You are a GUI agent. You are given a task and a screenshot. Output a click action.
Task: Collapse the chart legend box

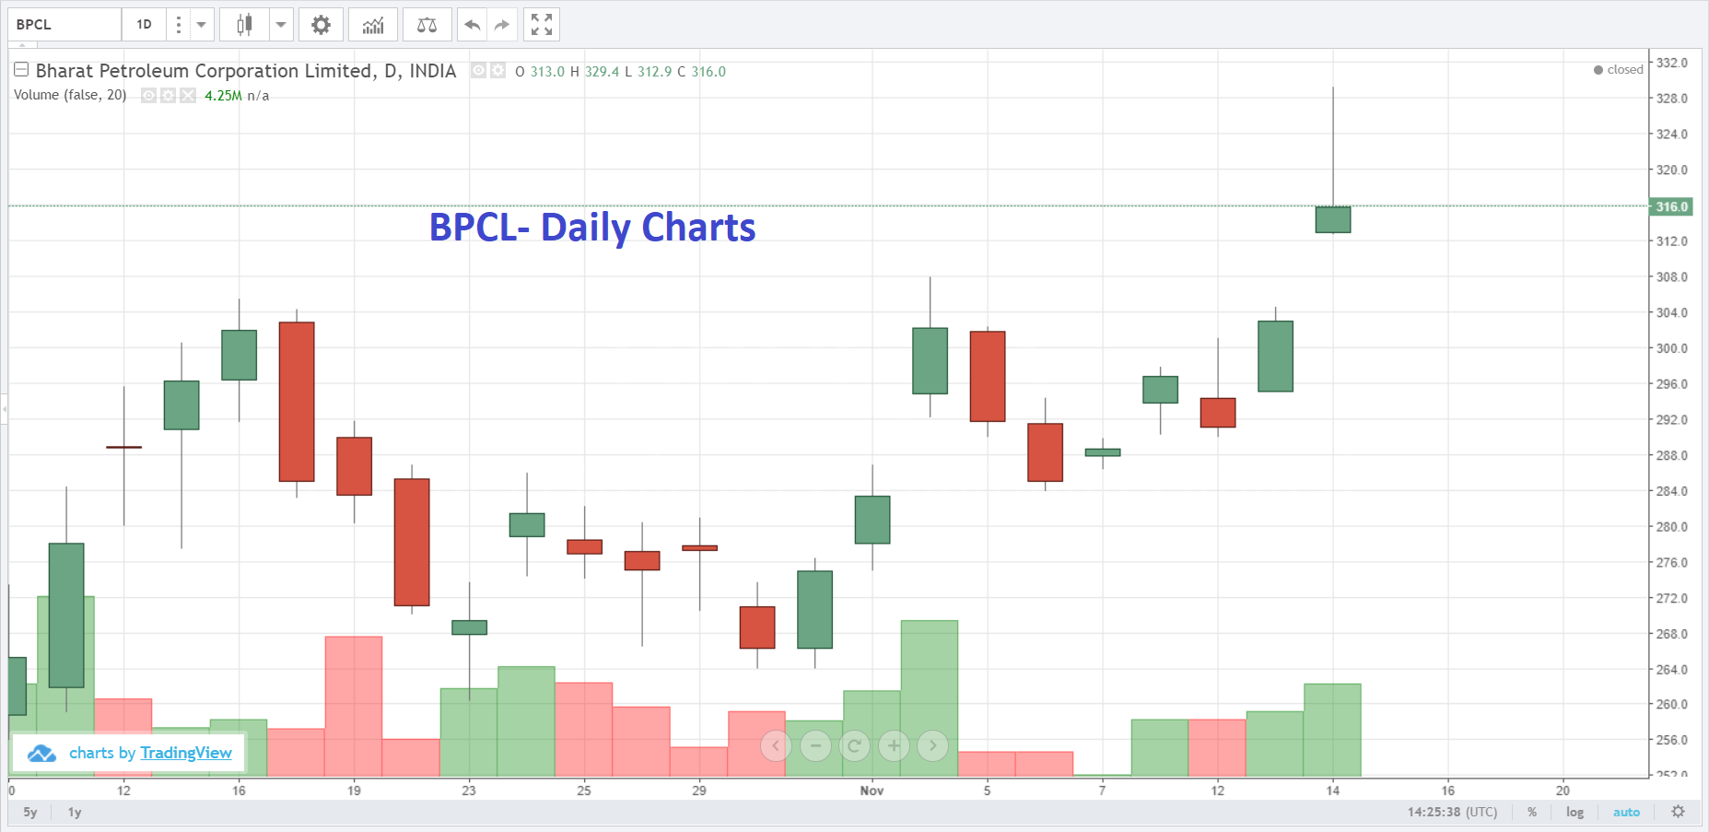click(21, 70)
